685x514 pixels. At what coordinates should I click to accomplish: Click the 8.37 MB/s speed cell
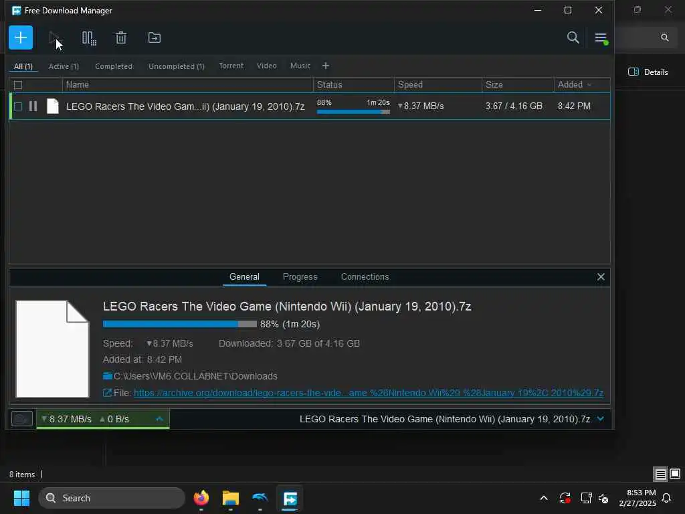421,106
